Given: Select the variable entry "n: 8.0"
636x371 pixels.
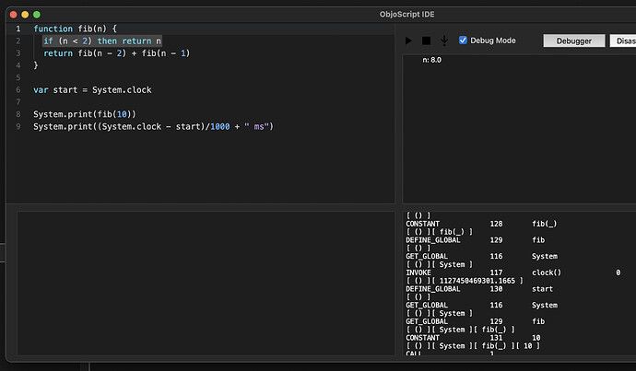Looking at the screenshot, I should pyautogui.click(x=431, y=60).
